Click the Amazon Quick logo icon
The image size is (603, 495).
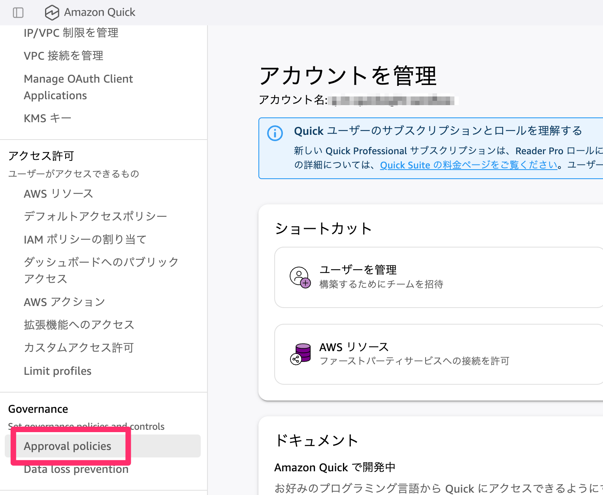coord(52,13)
